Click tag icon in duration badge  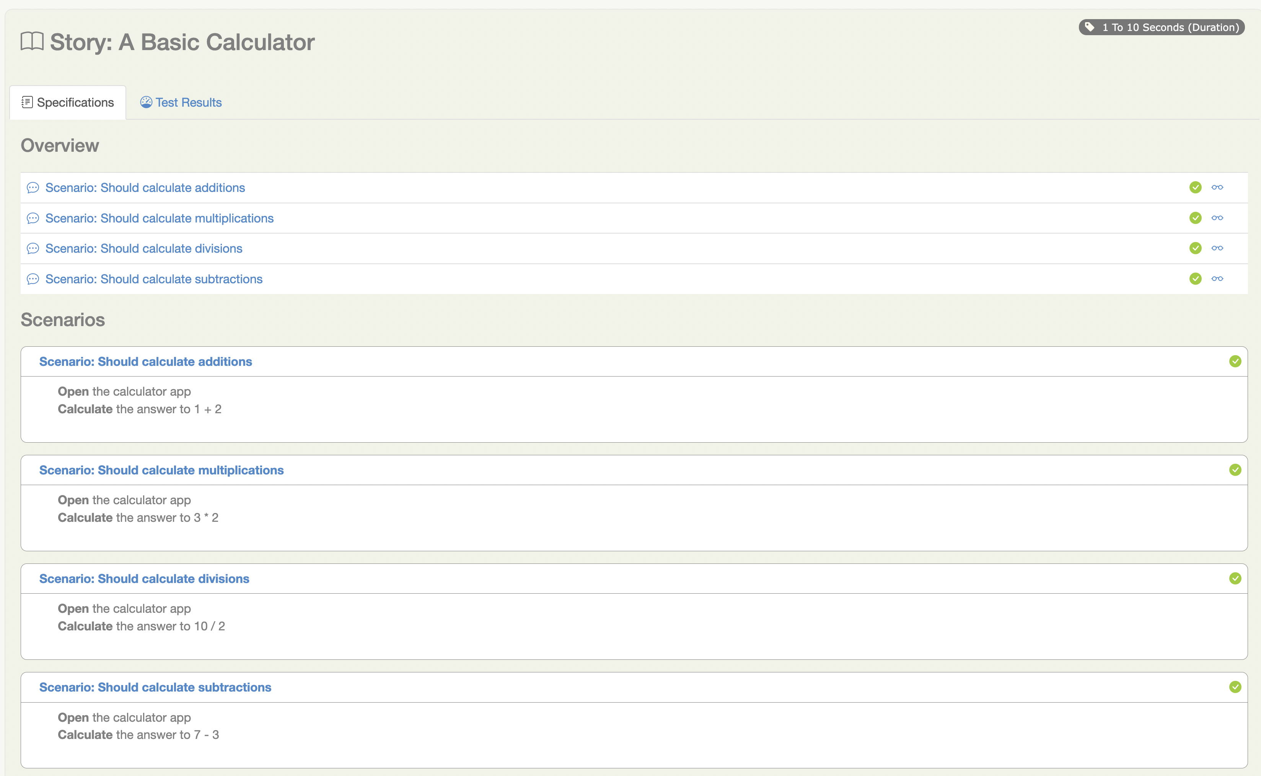click(1089, 27)
